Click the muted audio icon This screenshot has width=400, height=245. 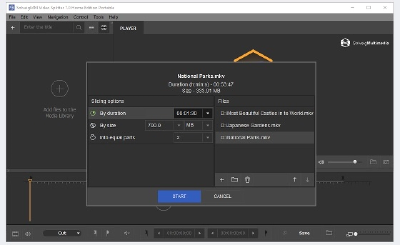tap(127, 233)
